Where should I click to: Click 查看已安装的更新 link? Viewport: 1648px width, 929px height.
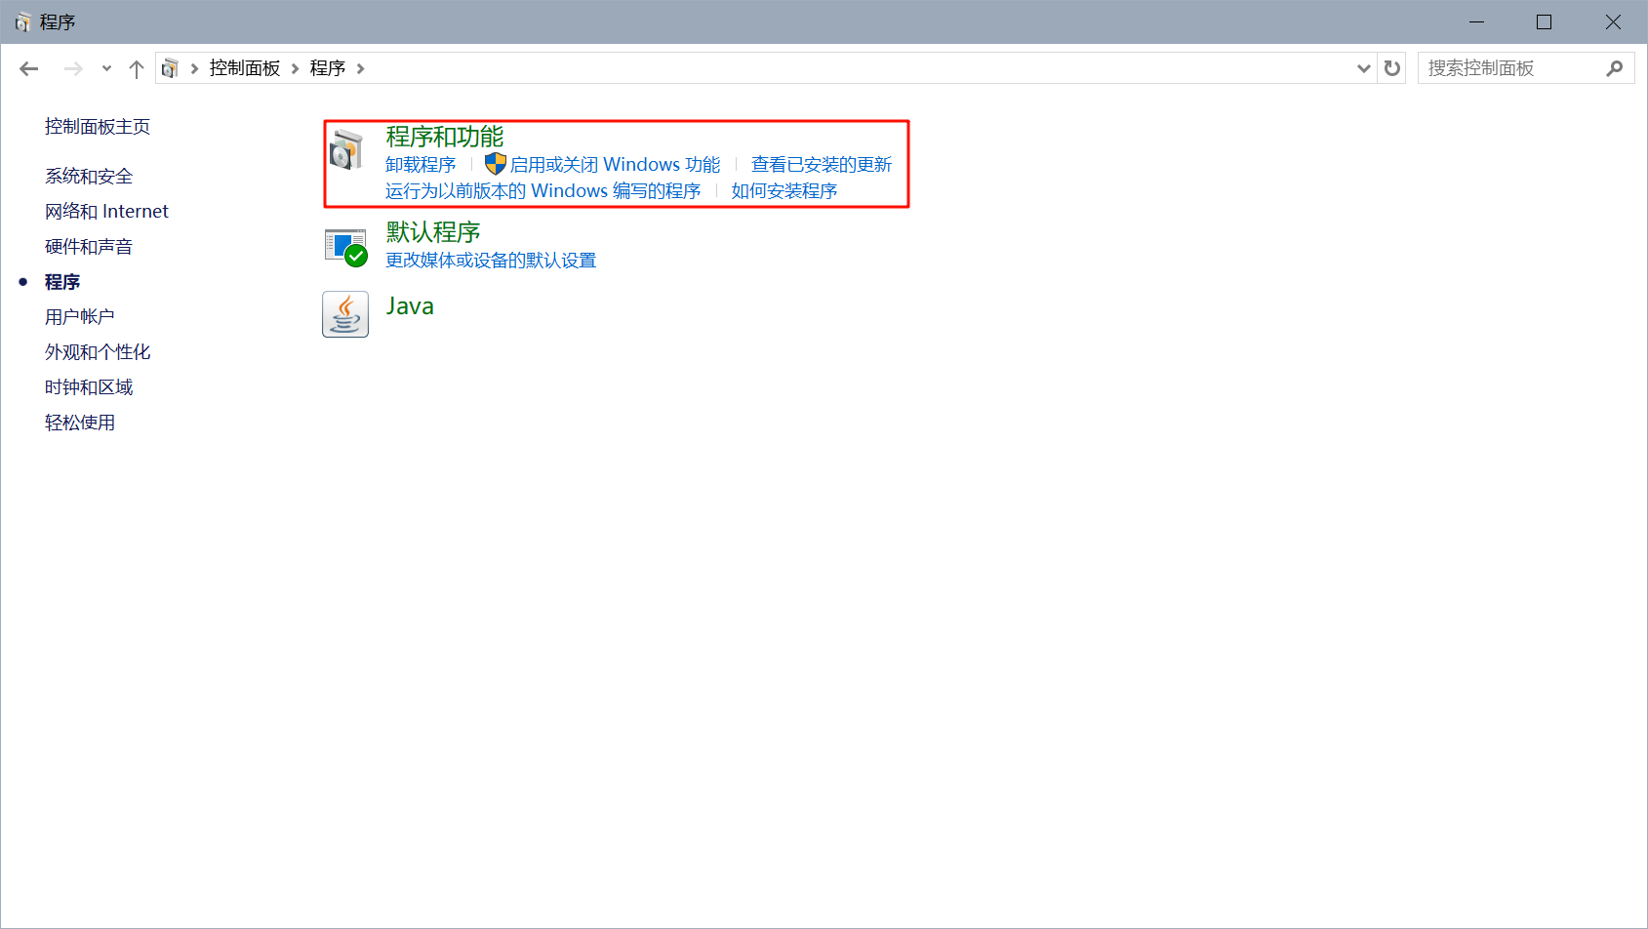pyautogui.click(x=822, y=165)
